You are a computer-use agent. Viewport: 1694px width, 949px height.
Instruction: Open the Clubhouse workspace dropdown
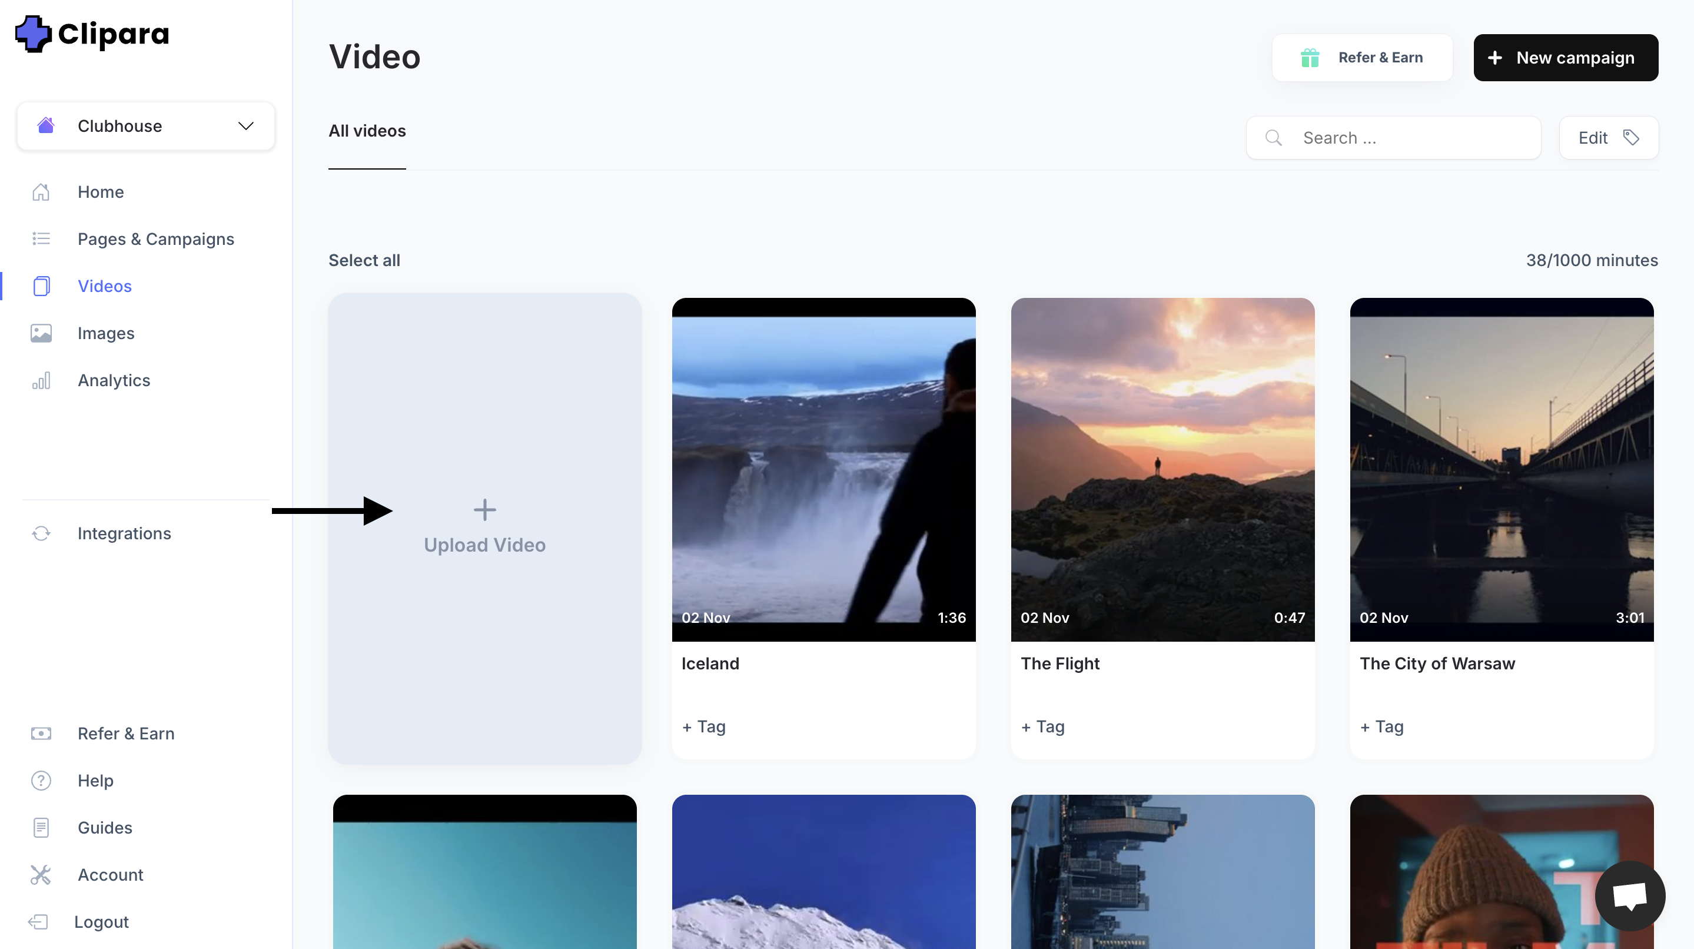click(x=145, y=125)
